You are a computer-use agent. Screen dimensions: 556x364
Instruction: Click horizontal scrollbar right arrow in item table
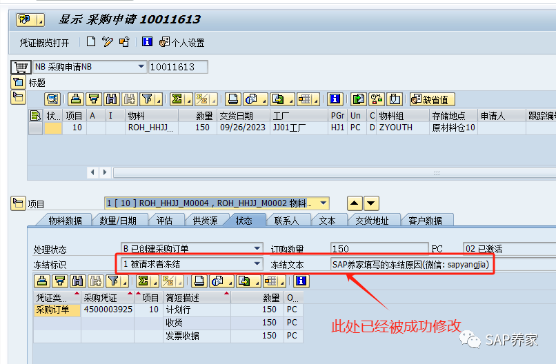click(105, 172)
